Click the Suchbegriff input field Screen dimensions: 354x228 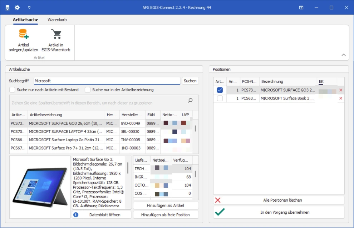(107, 81)
